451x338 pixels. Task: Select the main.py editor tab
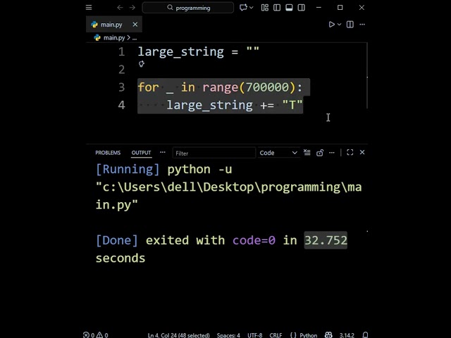[x=114, y=25]
